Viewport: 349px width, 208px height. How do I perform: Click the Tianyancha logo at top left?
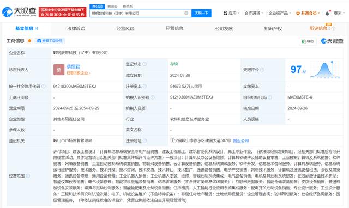[19, 12]
